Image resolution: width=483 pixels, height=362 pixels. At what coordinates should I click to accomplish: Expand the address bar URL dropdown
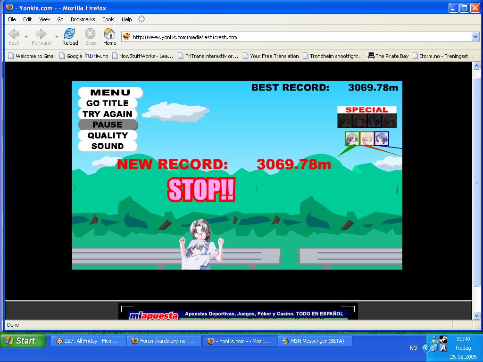tap(475, 37)
